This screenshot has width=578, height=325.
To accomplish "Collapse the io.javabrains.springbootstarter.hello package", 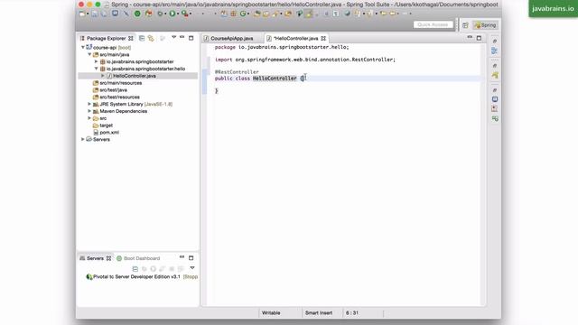I will [97, 69].
